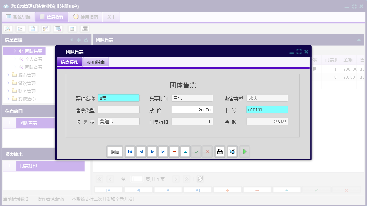This screenshot has width=367, height=206.
Task: Click the refresh icon beside the page indicator
Action: coord(200,179)
